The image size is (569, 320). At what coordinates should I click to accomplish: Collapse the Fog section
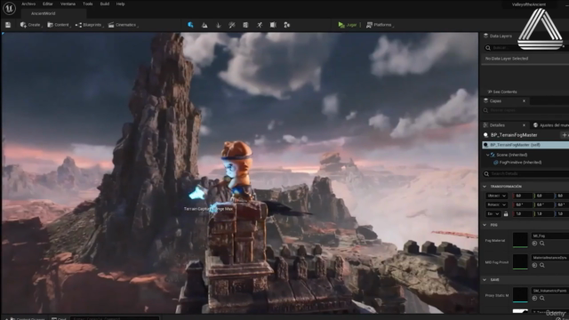coord(485,225)
